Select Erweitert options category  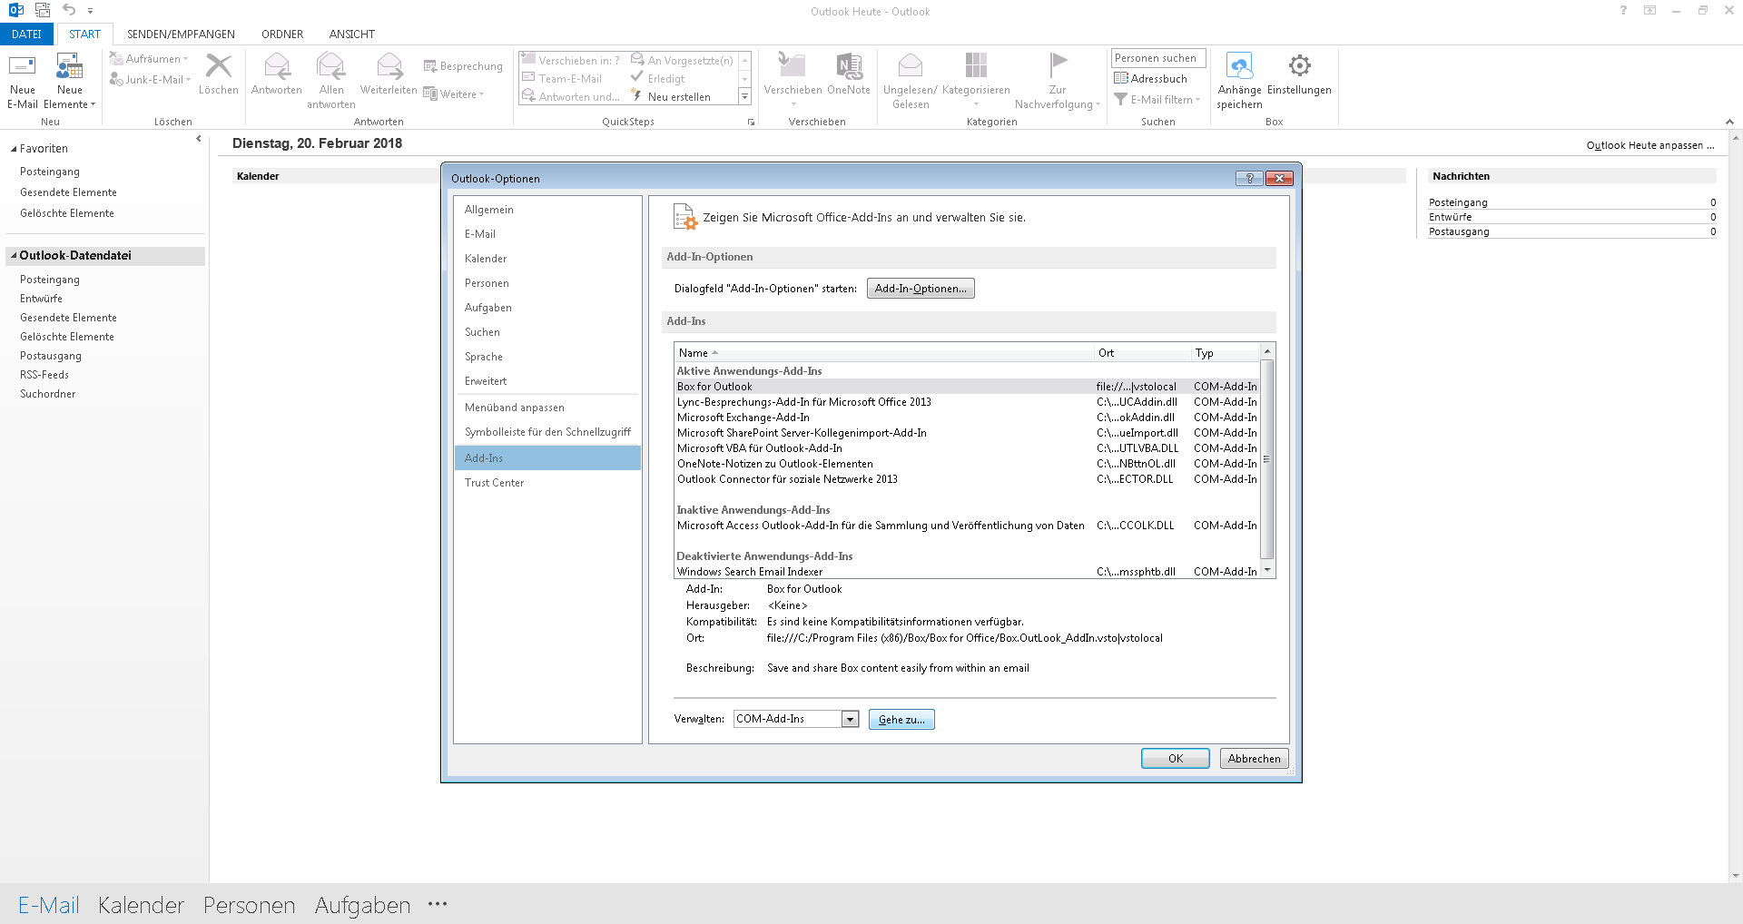coord(547,381)
